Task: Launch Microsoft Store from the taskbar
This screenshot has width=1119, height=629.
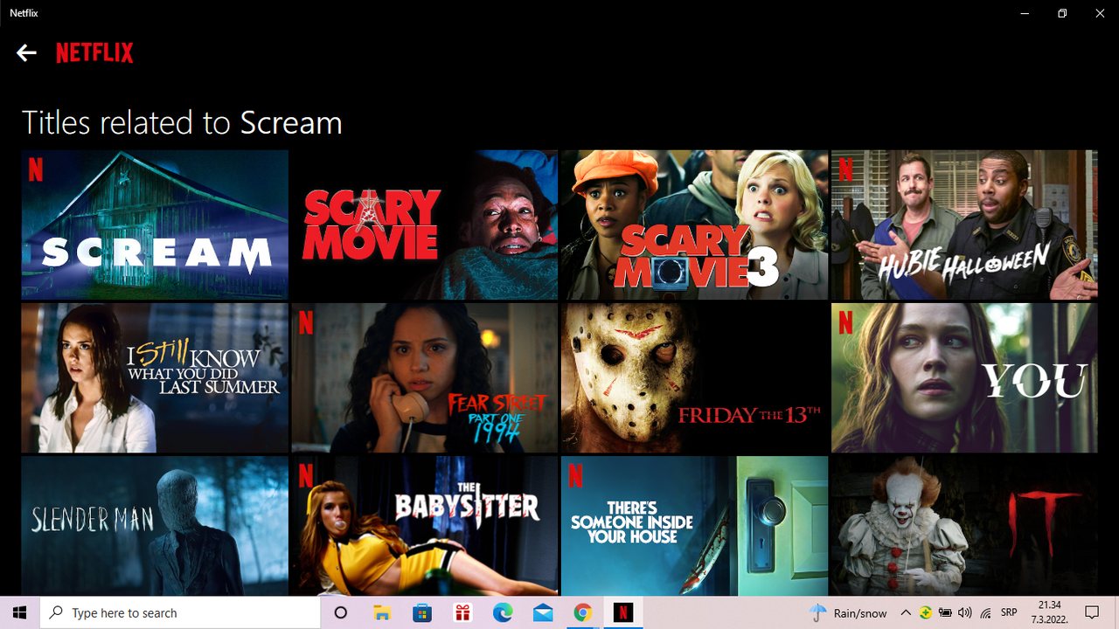Action: (x=422, y=613)
